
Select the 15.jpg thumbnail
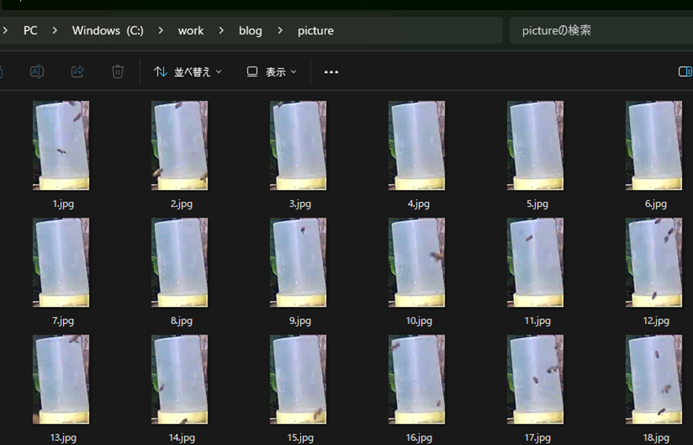pos(298,379)
